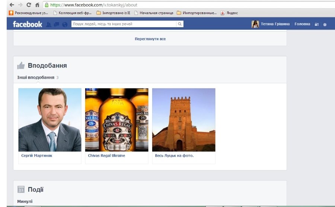The height and width of the screenshot is (207, 335).
Task: Click browser back arrow
Action: click(x=12, y=5)
